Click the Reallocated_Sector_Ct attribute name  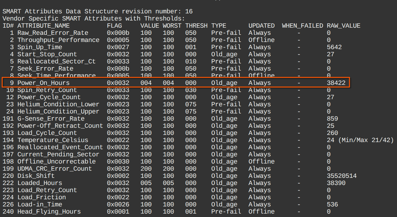[56, 62]
